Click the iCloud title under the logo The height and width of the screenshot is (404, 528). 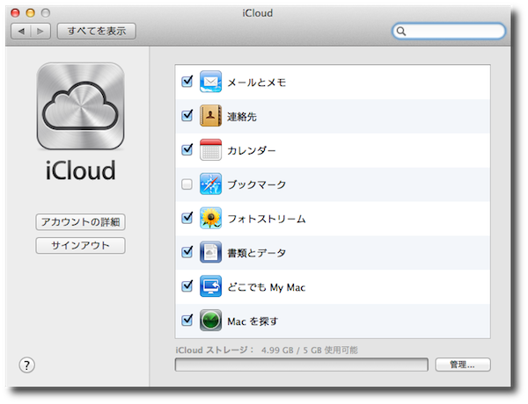[80, 170]
